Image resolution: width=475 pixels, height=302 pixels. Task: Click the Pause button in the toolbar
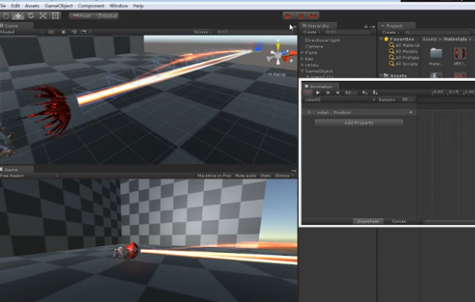coord(301,16)
